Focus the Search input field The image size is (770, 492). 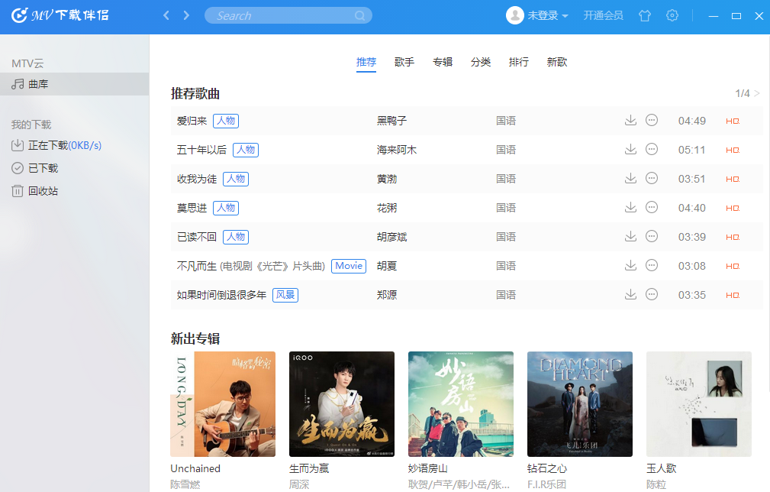tap(288, 15)
